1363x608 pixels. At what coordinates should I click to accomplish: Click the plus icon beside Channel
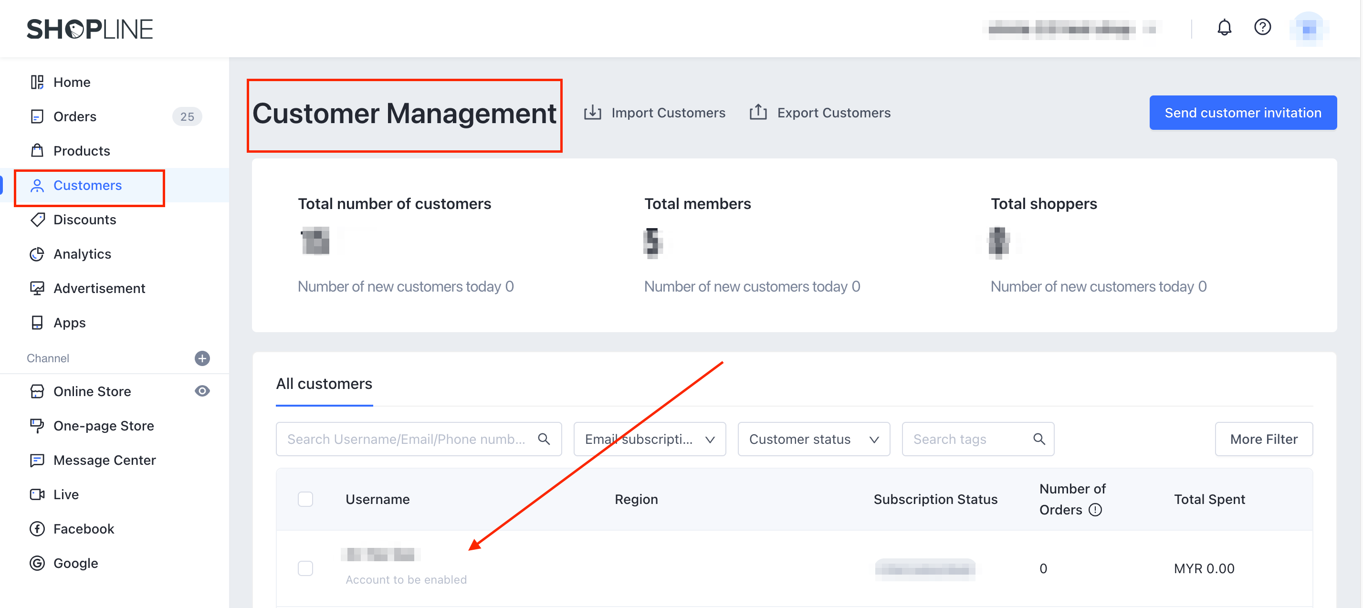(x=202, y=358)
